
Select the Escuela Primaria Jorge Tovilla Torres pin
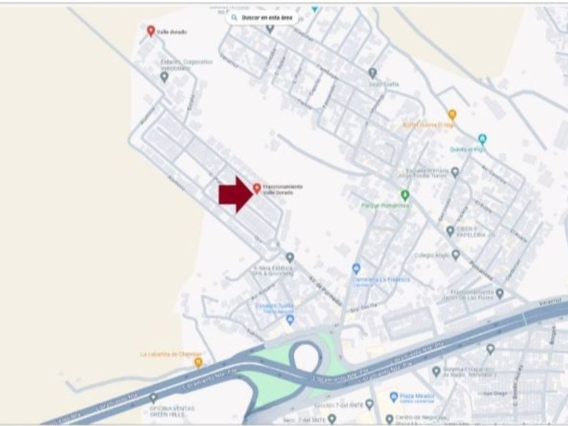(x=455, y=172)
